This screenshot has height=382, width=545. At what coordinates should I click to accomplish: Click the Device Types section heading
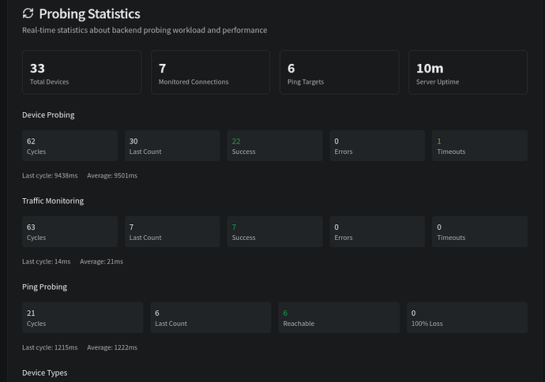pos(45,373)
